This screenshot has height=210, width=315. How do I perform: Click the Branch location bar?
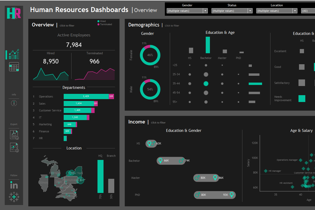111,186
